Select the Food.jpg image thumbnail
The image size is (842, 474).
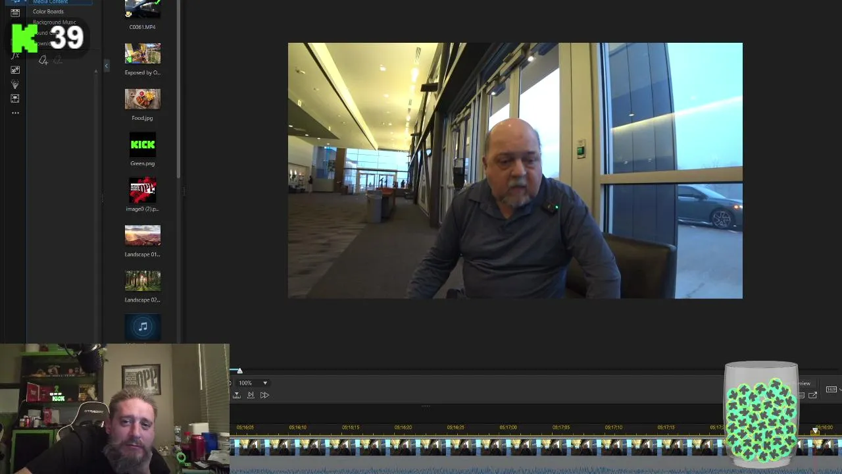143,99
